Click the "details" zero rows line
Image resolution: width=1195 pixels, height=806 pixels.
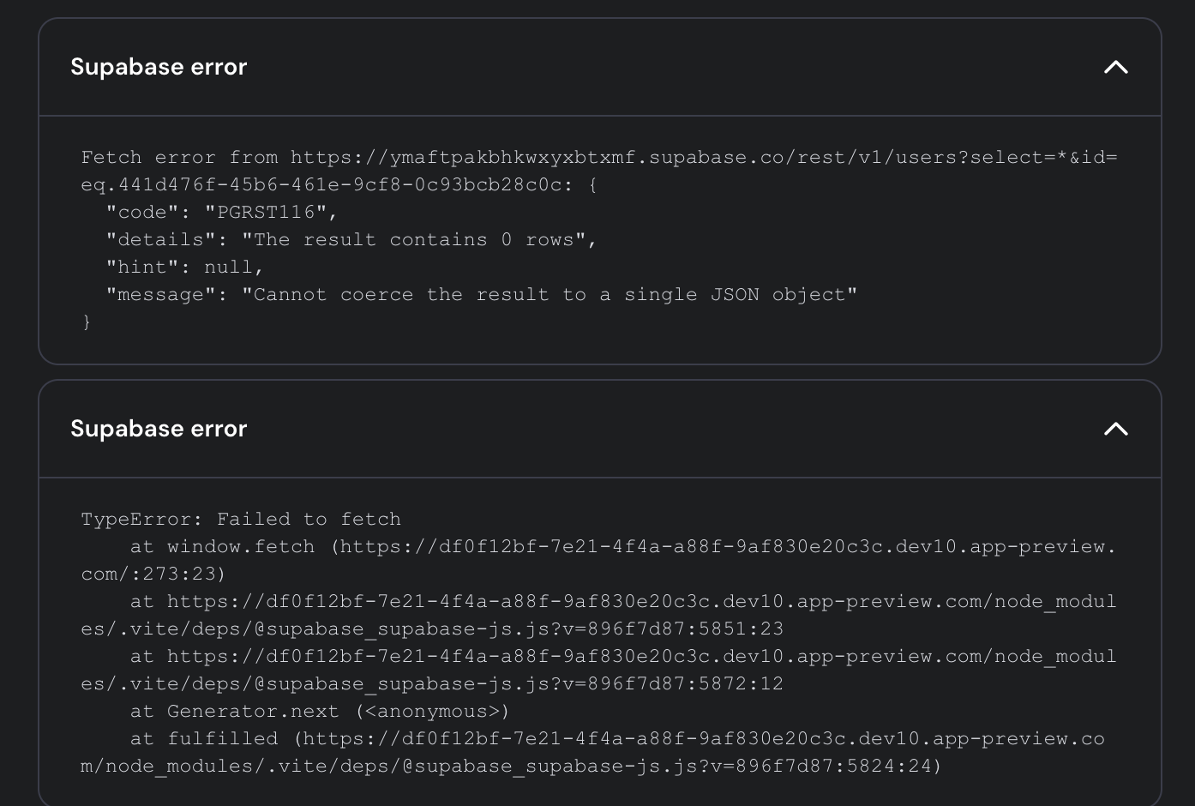(x=351, y=240)
